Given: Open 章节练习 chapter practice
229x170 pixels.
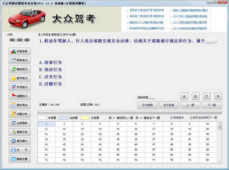Looking at the screenshot, I should tap(19, 78).
